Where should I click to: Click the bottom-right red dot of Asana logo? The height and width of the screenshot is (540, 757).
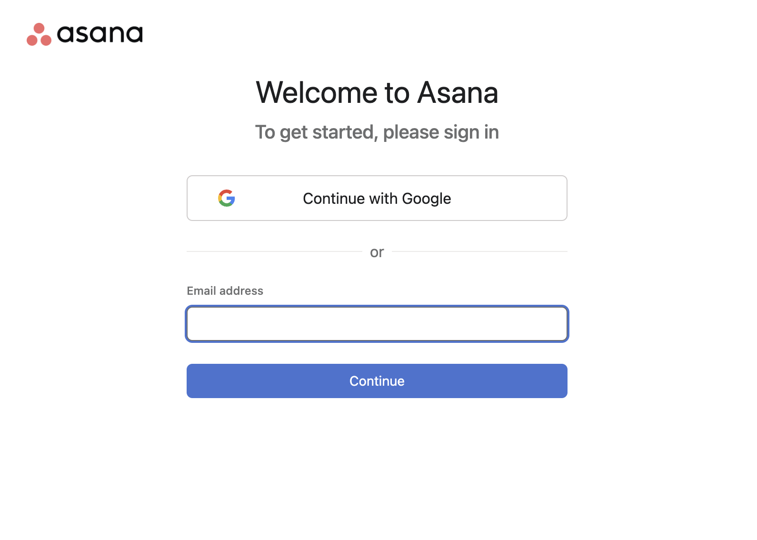(x=46, y=40)
